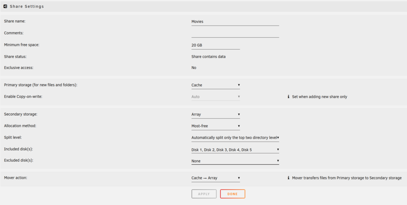
Task: Click the Mover transfers files help text
Action: click(347, 178)
